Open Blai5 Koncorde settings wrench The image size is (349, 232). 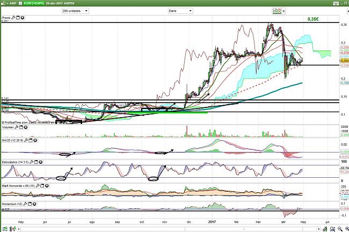pyautogui.click(x=38, y=186)
